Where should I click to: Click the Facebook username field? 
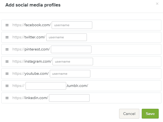(72, 25)
